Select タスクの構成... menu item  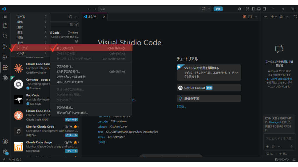click(91, 108)
